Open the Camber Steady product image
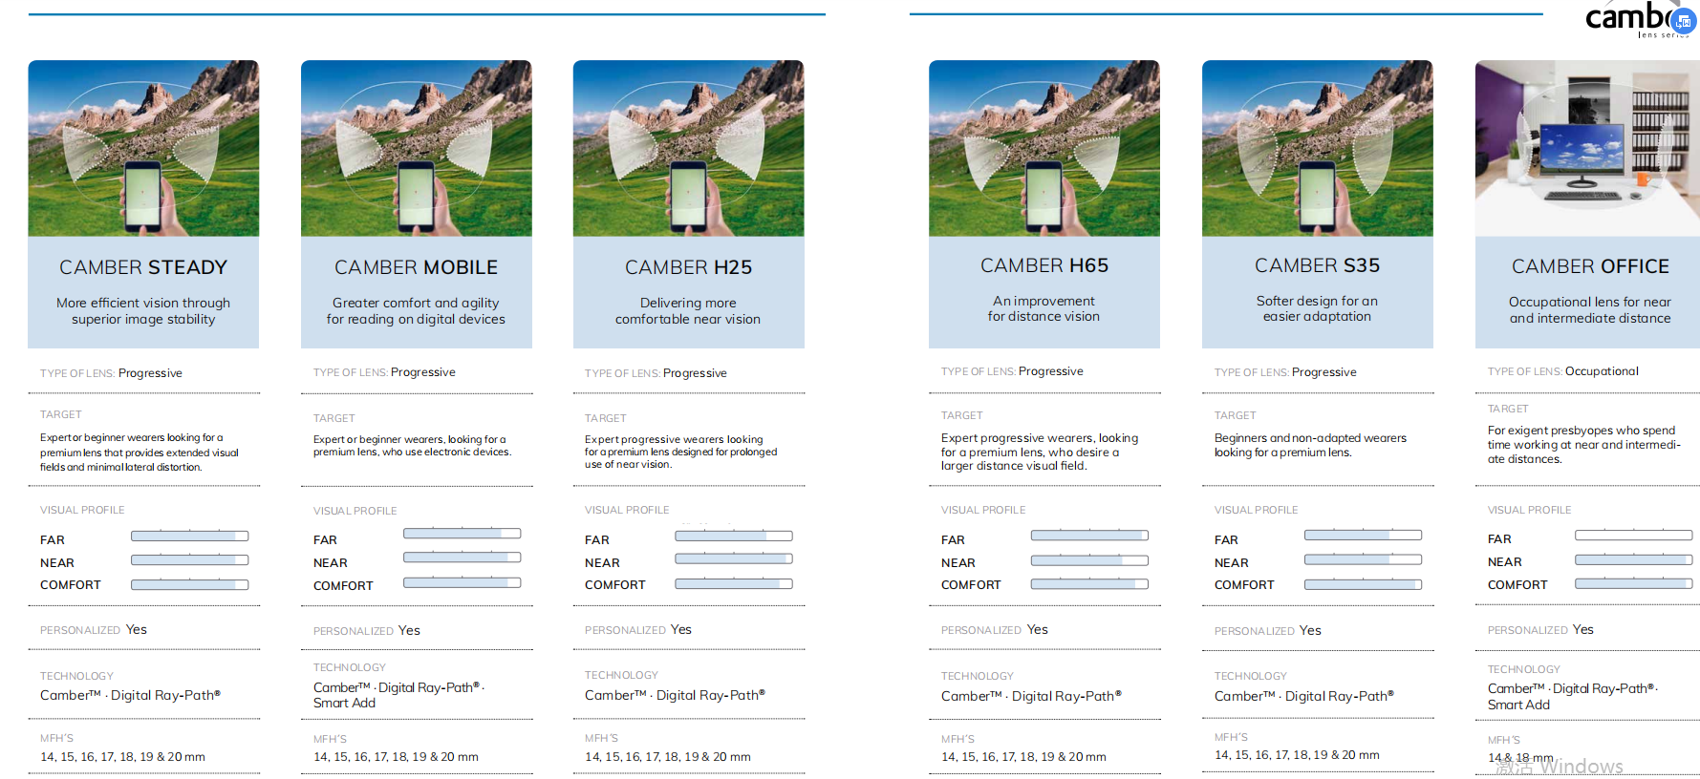This screenshot has width=1700, height=779. (x=143, y=148)
